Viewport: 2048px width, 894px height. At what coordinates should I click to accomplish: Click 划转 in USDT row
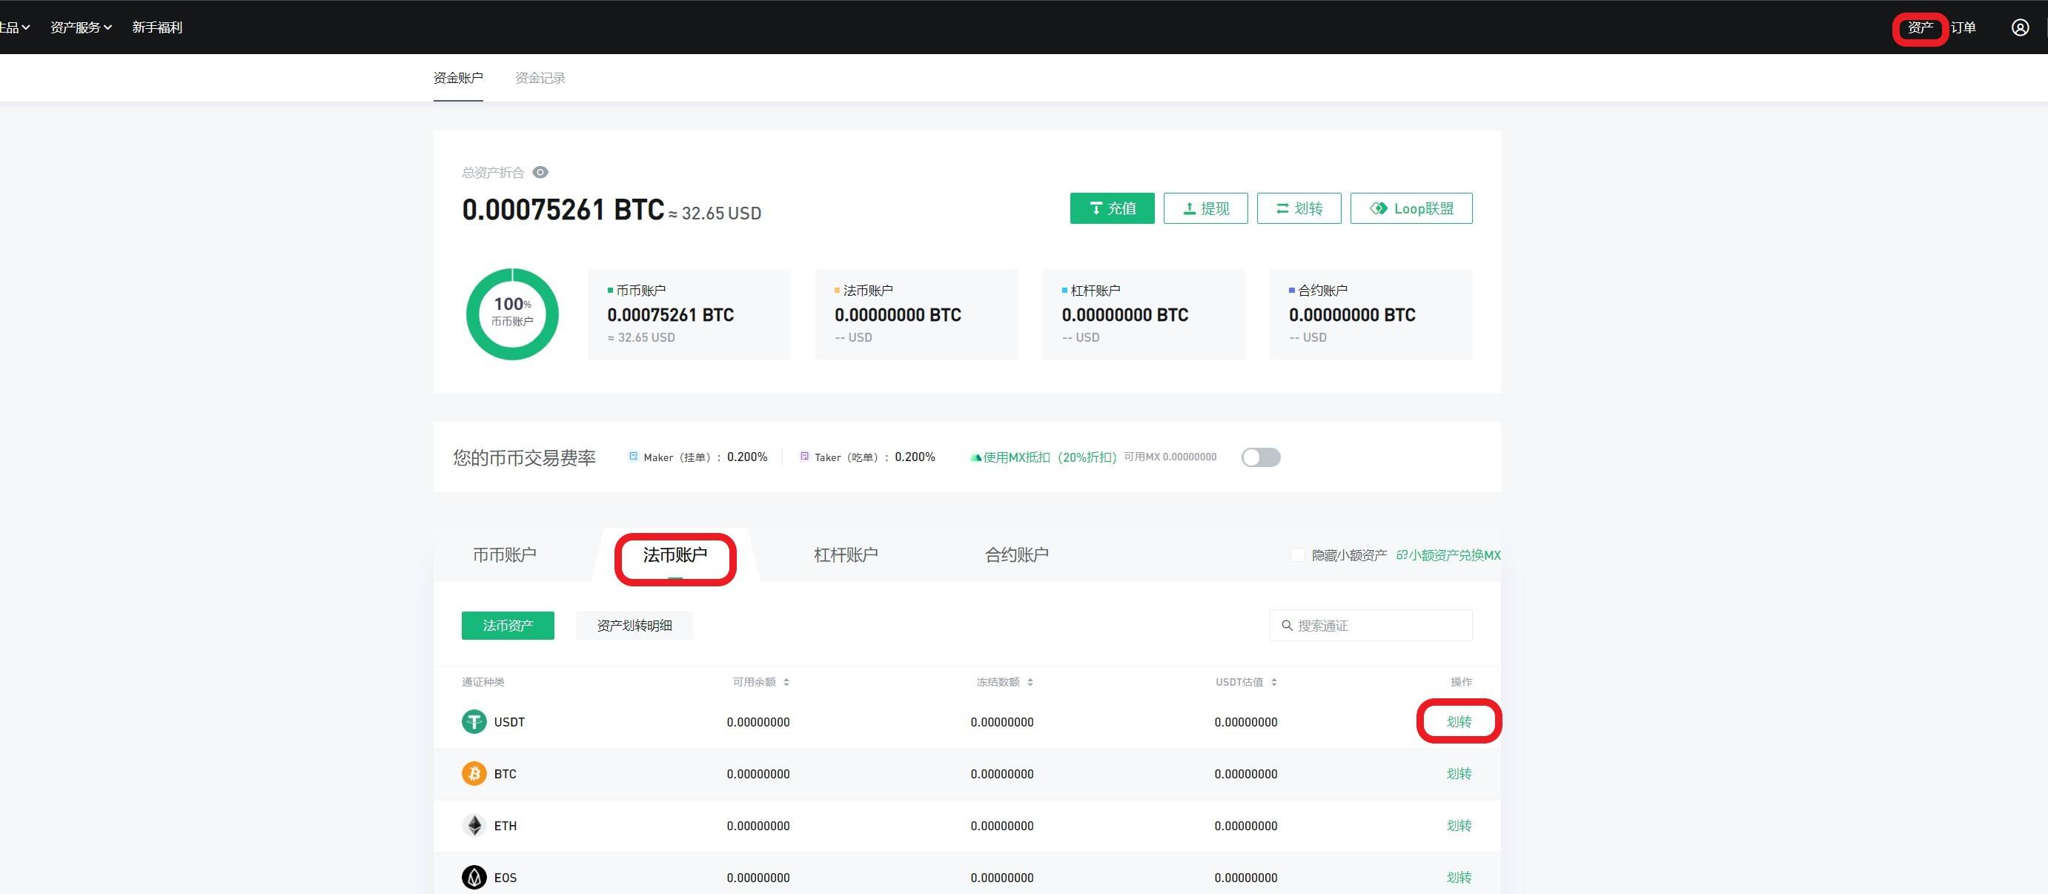click(x=1459, y=721)
